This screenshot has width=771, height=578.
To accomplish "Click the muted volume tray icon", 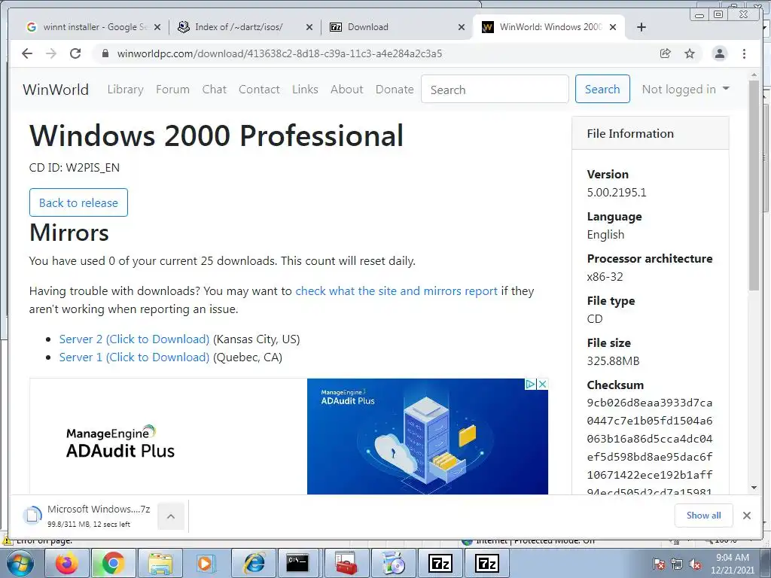I will (x=695, y=564).
